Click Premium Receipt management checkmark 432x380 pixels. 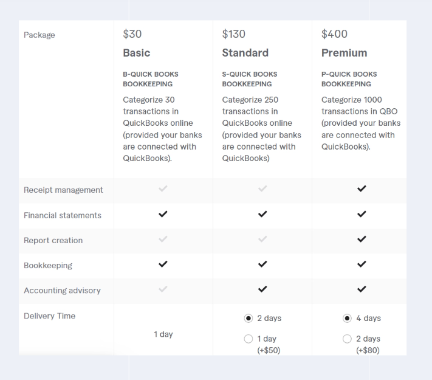362,189
